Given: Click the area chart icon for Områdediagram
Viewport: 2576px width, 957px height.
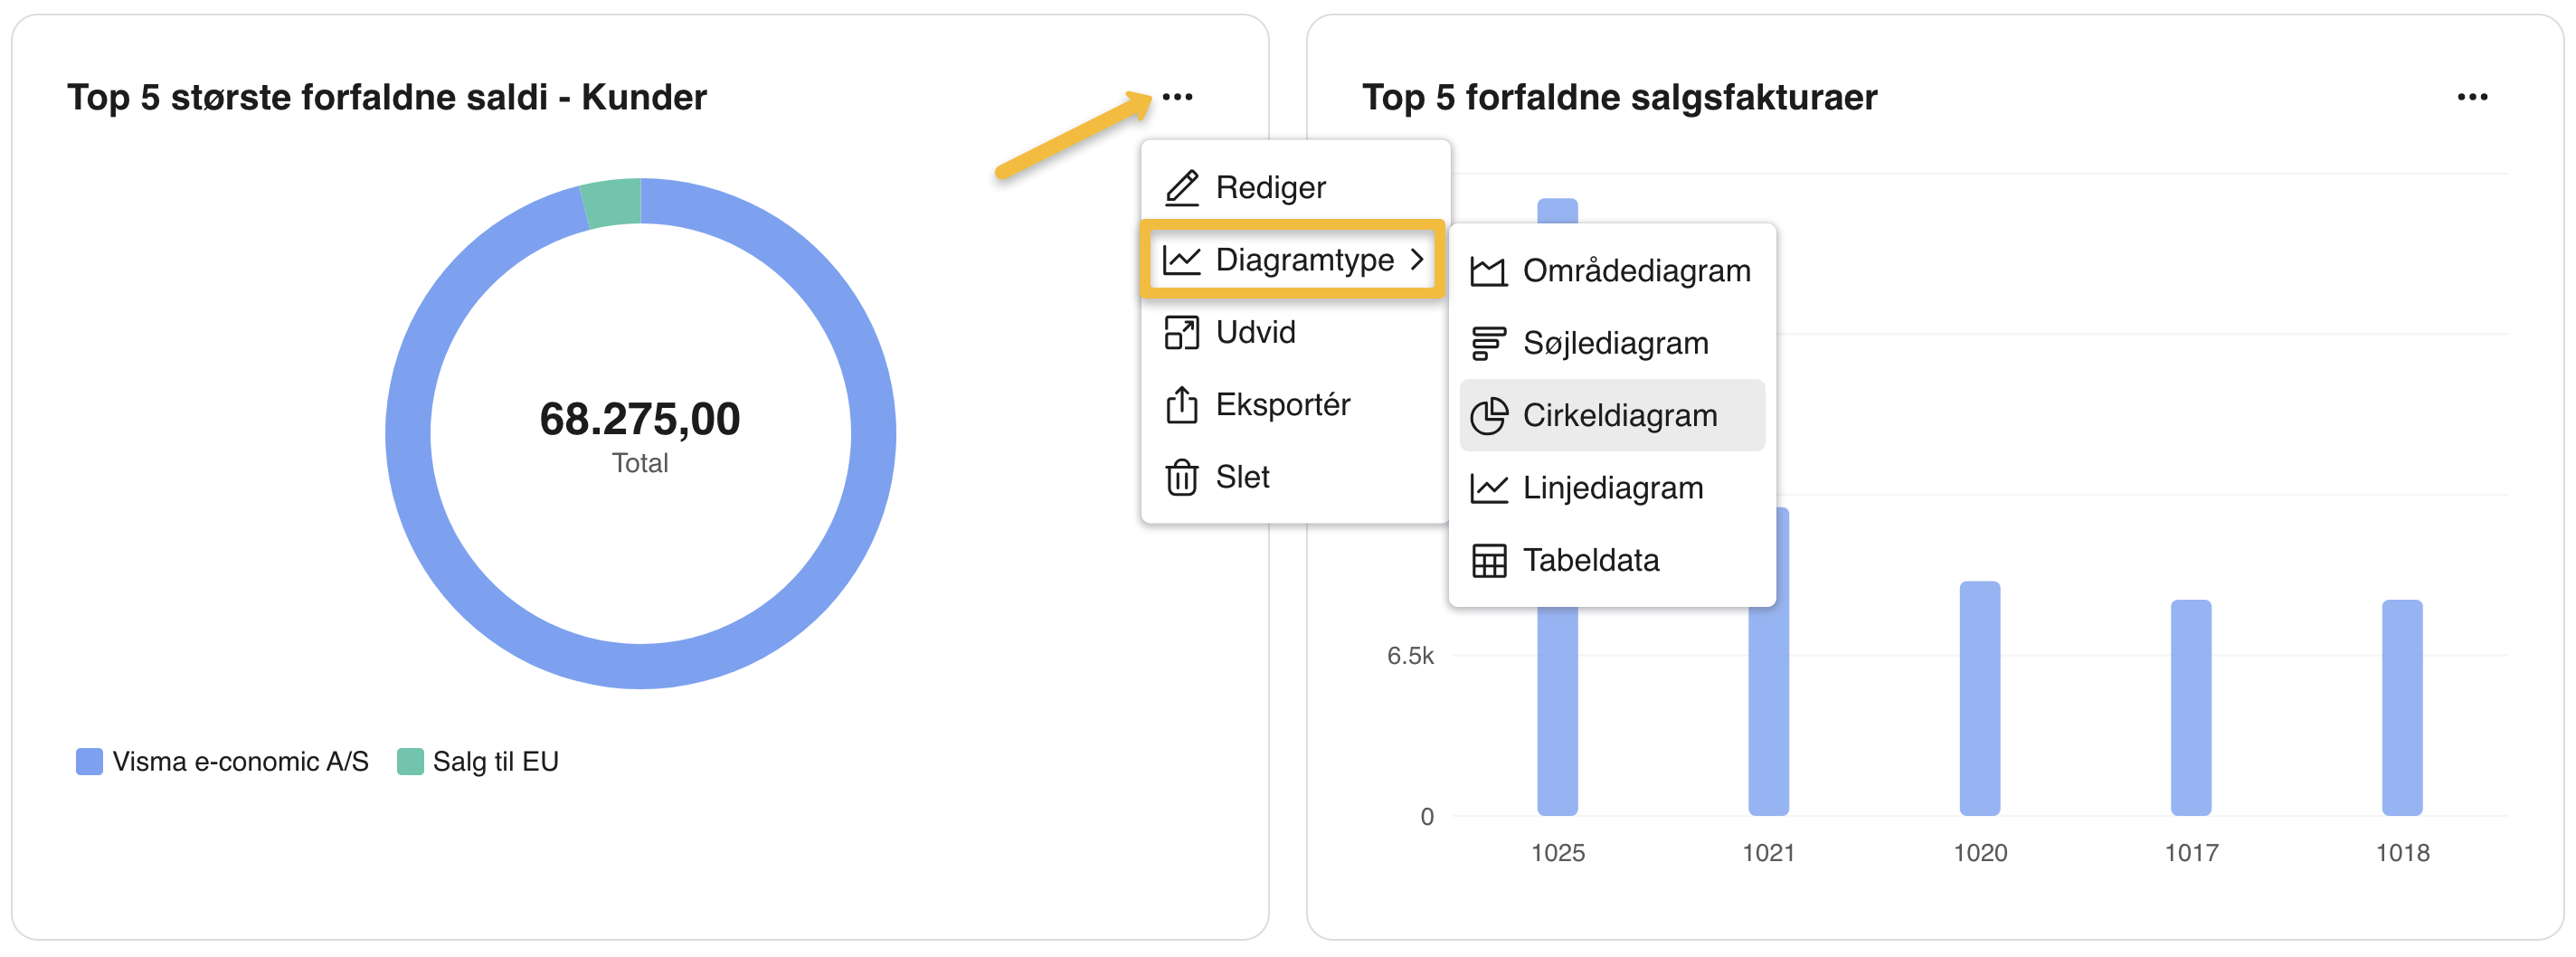Looking at the screenshot, I should pyautogui.click(x=1488, y=271).
